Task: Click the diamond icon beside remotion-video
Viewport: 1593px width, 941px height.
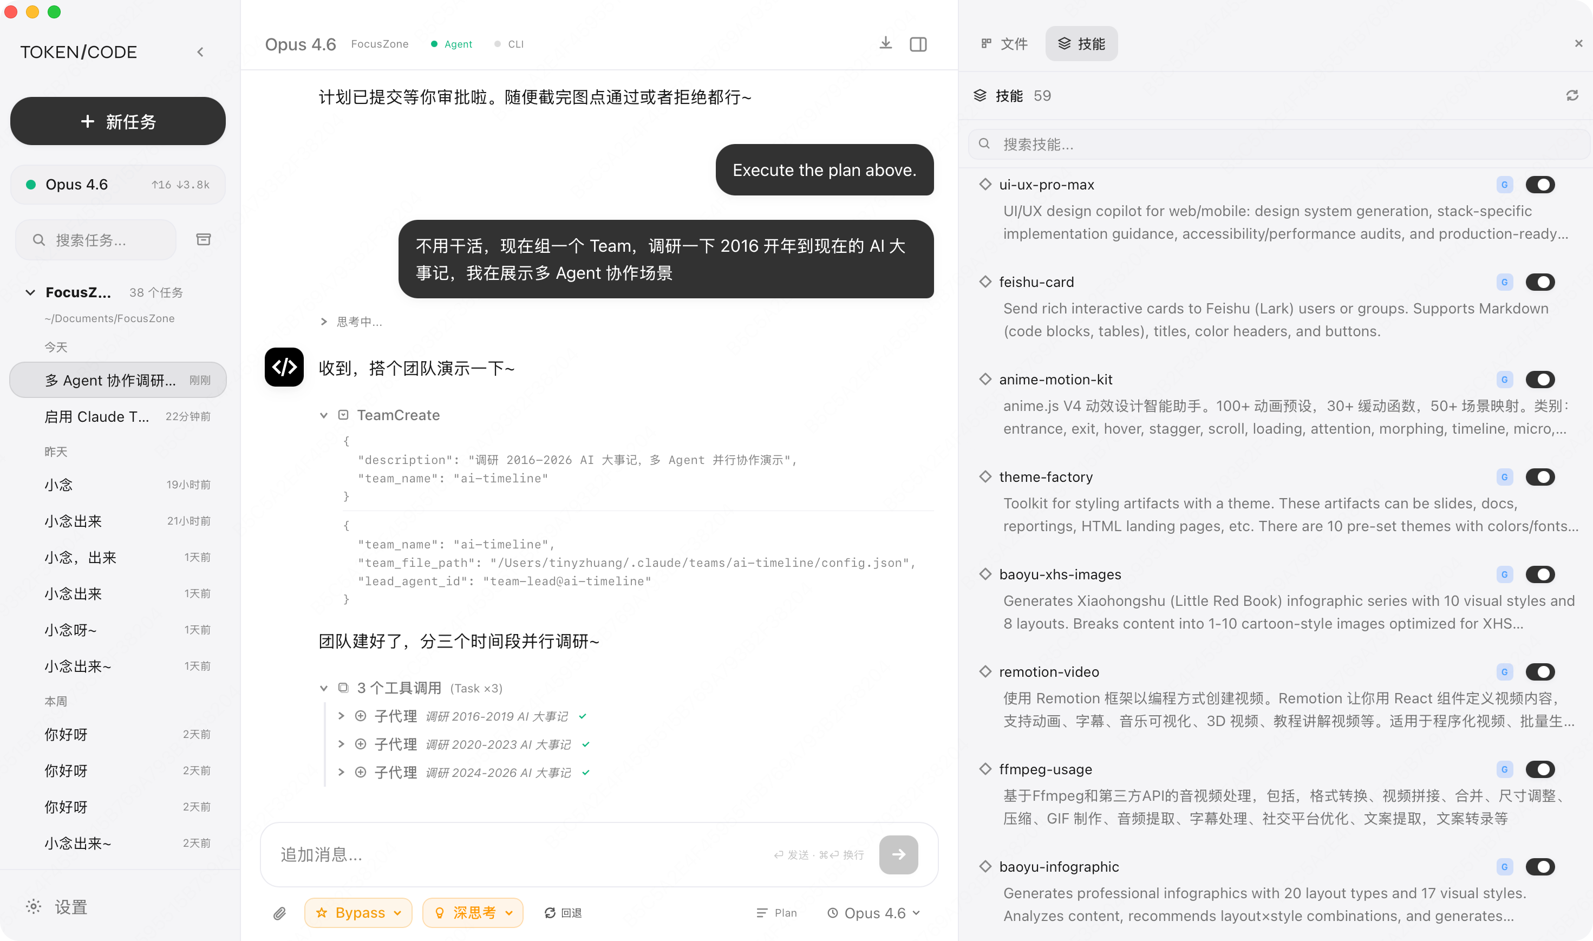Action: (985, 671)
